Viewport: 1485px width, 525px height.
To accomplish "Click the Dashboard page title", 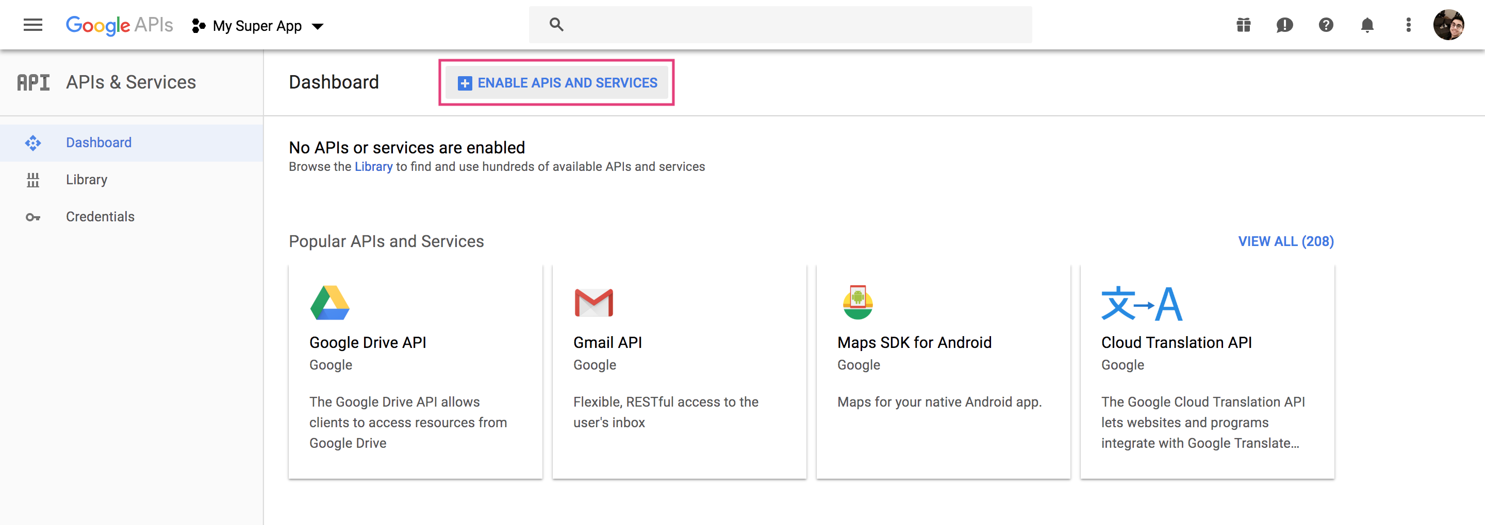I will [334, 82].
